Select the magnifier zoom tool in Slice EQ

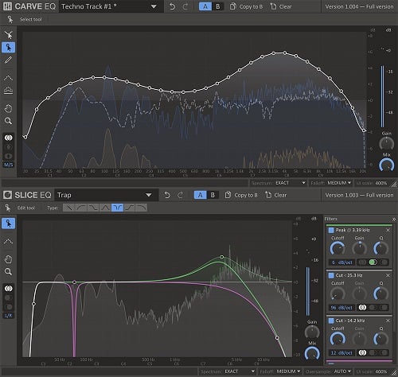click(8, 272)
